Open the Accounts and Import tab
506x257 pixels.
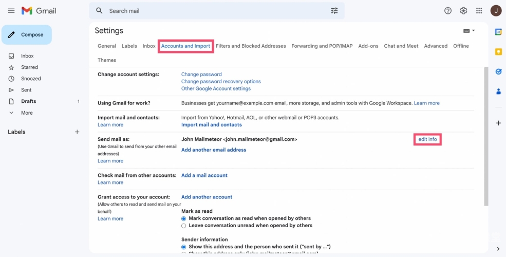185,46
